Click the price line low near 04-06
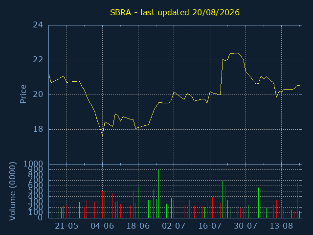This screenshot has height=235, width=313. click(102, 135)
